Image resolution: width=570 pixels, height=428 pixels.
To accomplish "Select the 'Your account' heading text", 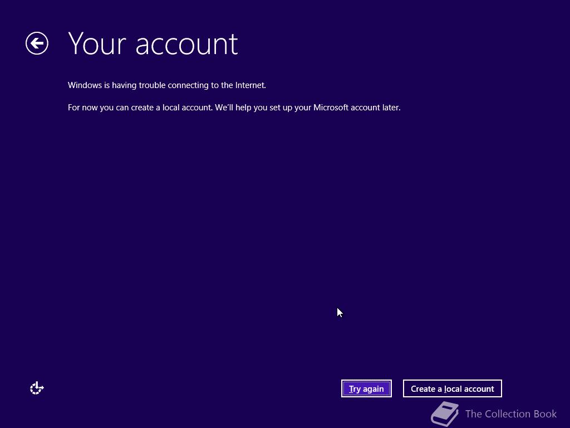I will 153,43.
